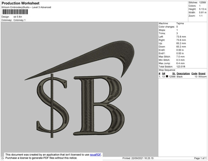The image size is (208, 161).
Task: Click the barcode under the worksheet title
Action: coord(15,12)
